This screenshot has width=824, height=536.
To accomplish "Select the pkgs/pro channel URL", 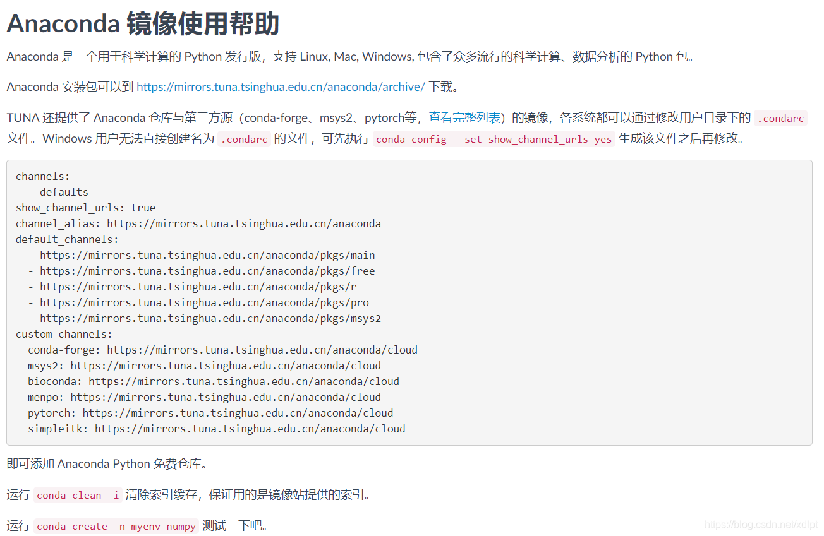I will [x=202, y=302].
